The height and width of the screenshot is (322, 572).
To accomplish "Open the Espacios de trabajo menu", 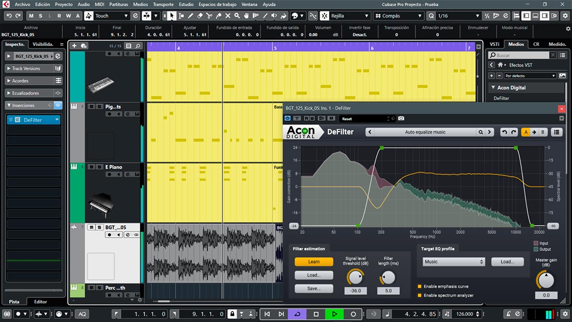I will [218, 4].
